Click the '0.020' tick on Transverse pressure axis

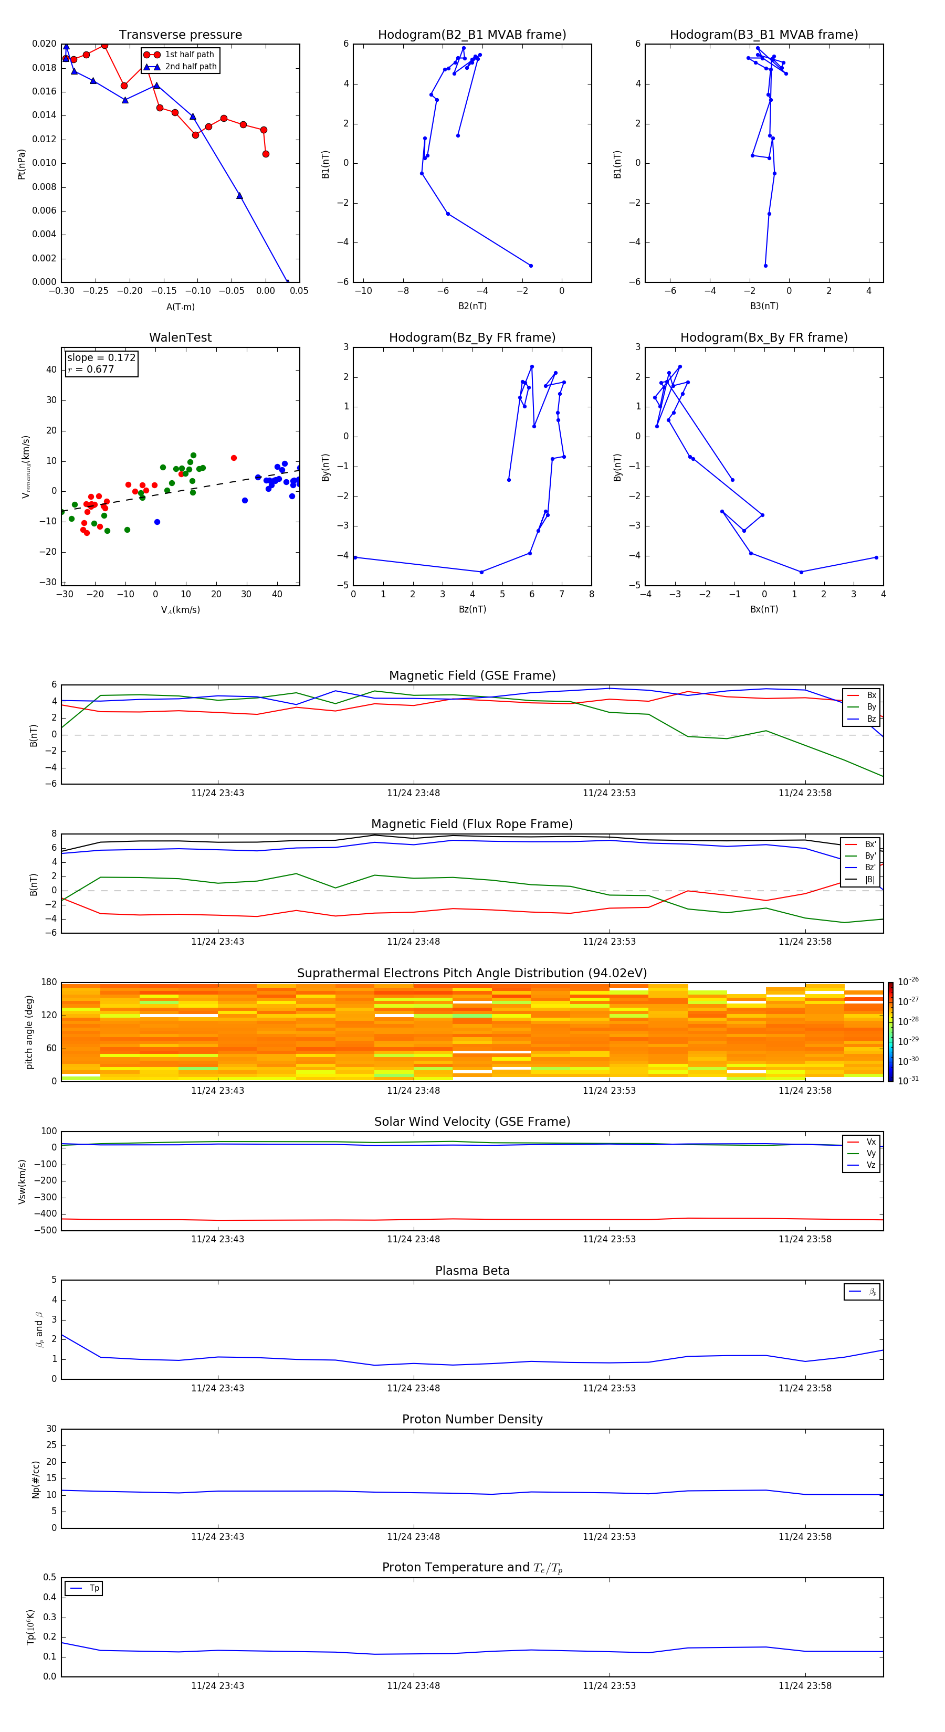pos(45,44)
